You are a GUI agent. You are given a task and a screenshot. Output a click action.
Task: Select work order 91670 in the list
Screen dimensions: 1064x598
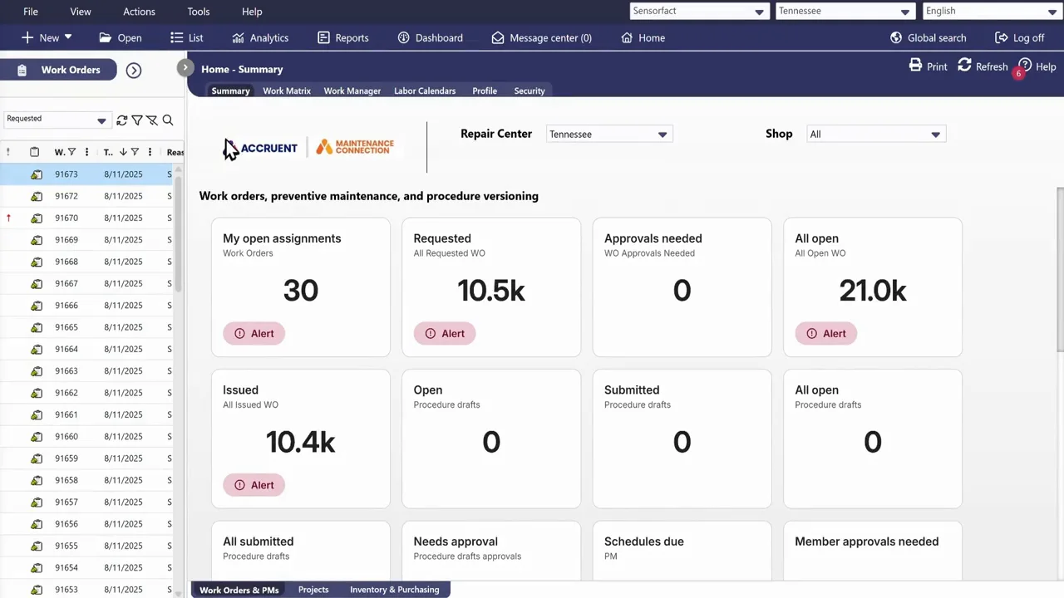(66, 218)
